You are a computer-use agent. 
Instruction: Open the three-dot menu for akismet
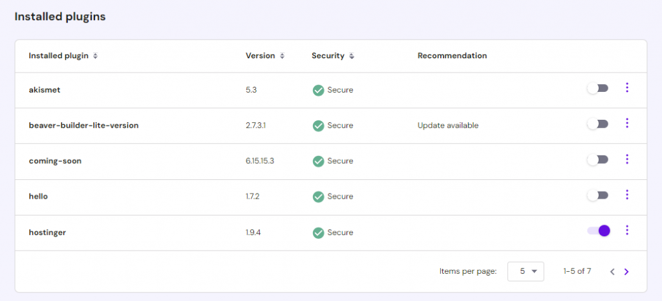626,88
